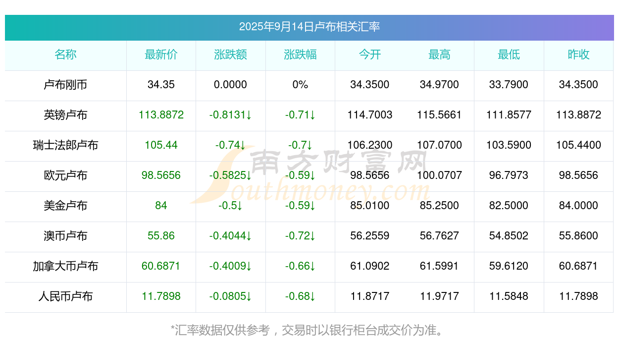Select the 今开 column header
Viewport: 619px width, 346px height.
(x=370, y=55)
